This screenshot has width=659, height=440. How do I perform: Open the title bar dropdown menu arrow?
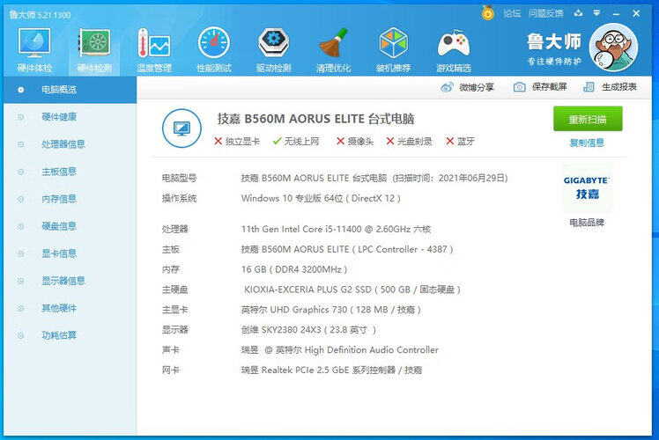tap(596, 13)
